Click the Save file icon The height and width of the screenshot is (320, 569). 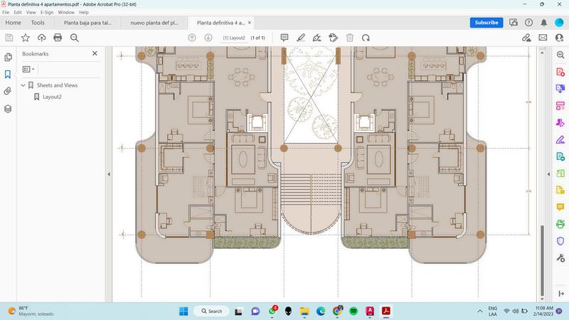(x=9, y=38)
